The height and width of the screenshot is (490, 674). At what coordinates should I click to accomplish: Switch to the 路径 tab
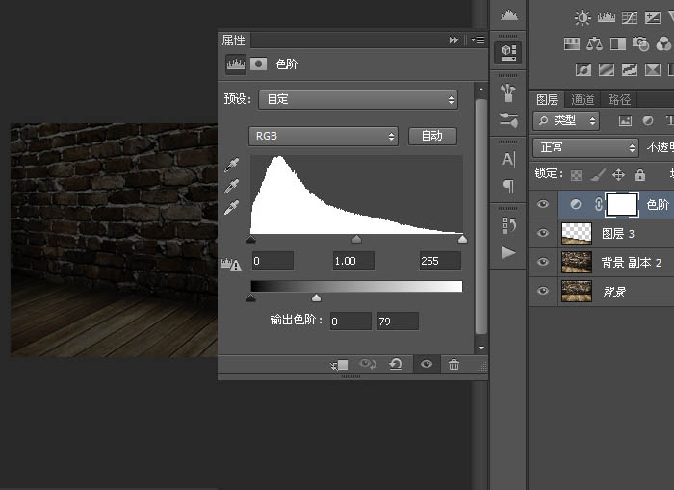[619, 99]
